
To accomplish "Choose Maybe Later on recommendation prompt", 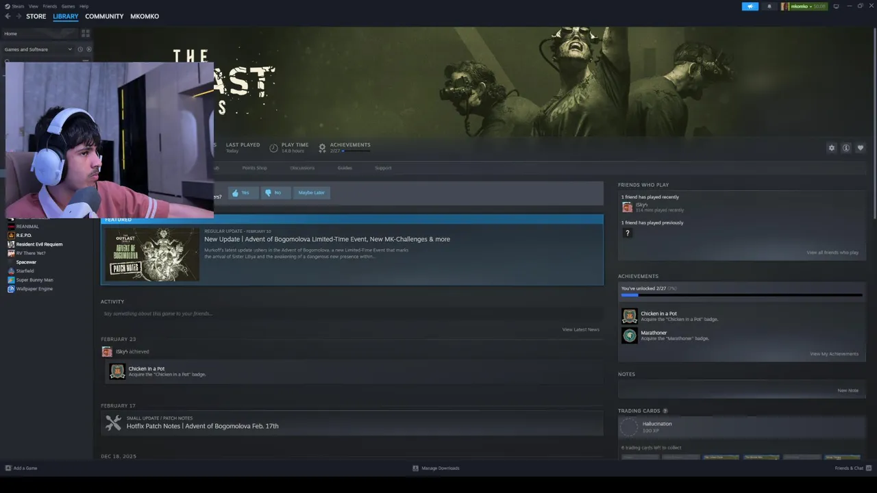I will 311,193.
